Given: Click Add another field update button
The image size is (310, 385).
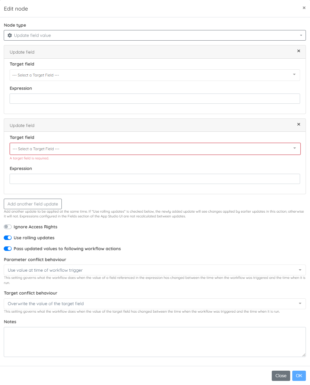Looking at the screenshot, I should coord(33,204).
